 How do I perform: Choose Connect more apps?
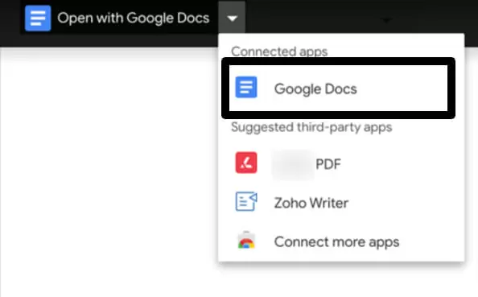[x=341, y=241]
